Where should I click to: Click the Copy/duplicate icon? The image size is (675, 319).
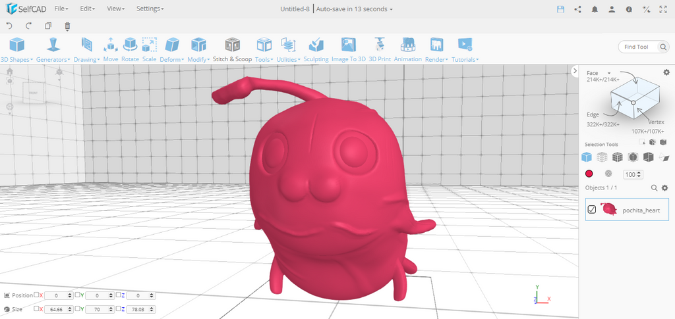click(48, 26)
